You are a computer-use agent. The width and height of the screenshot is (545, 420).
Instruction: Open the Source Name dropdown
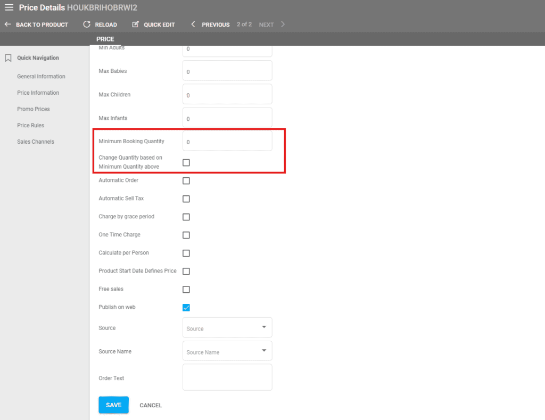(x=227, y=351)
